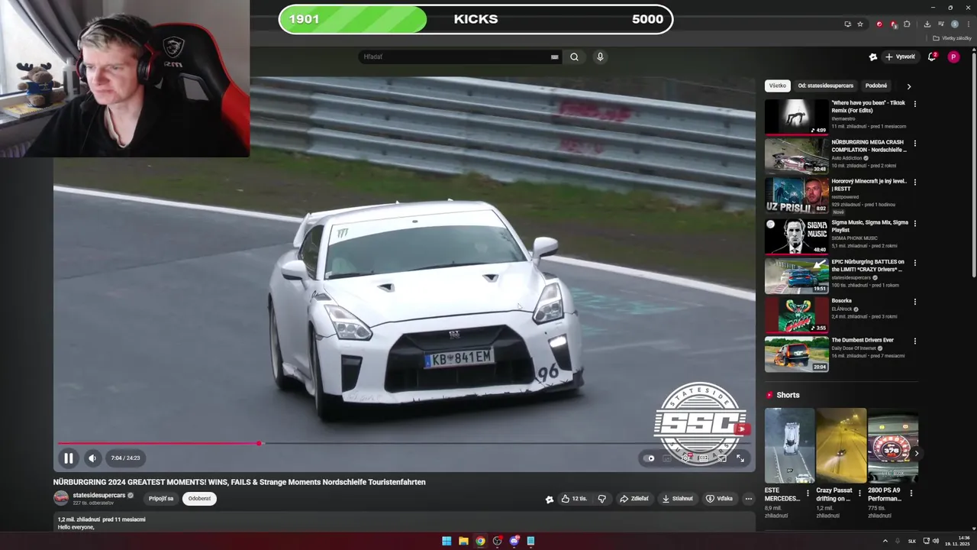
Task: Open File Explorer from the taskbar
Action: coord(463,541)
